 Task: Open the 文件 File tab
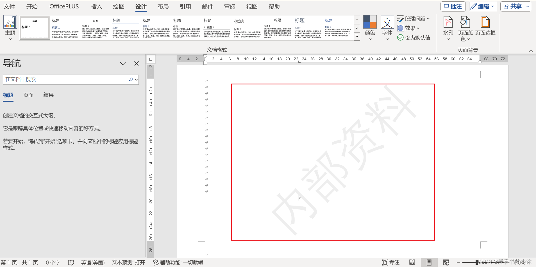[x=9, y=6]
